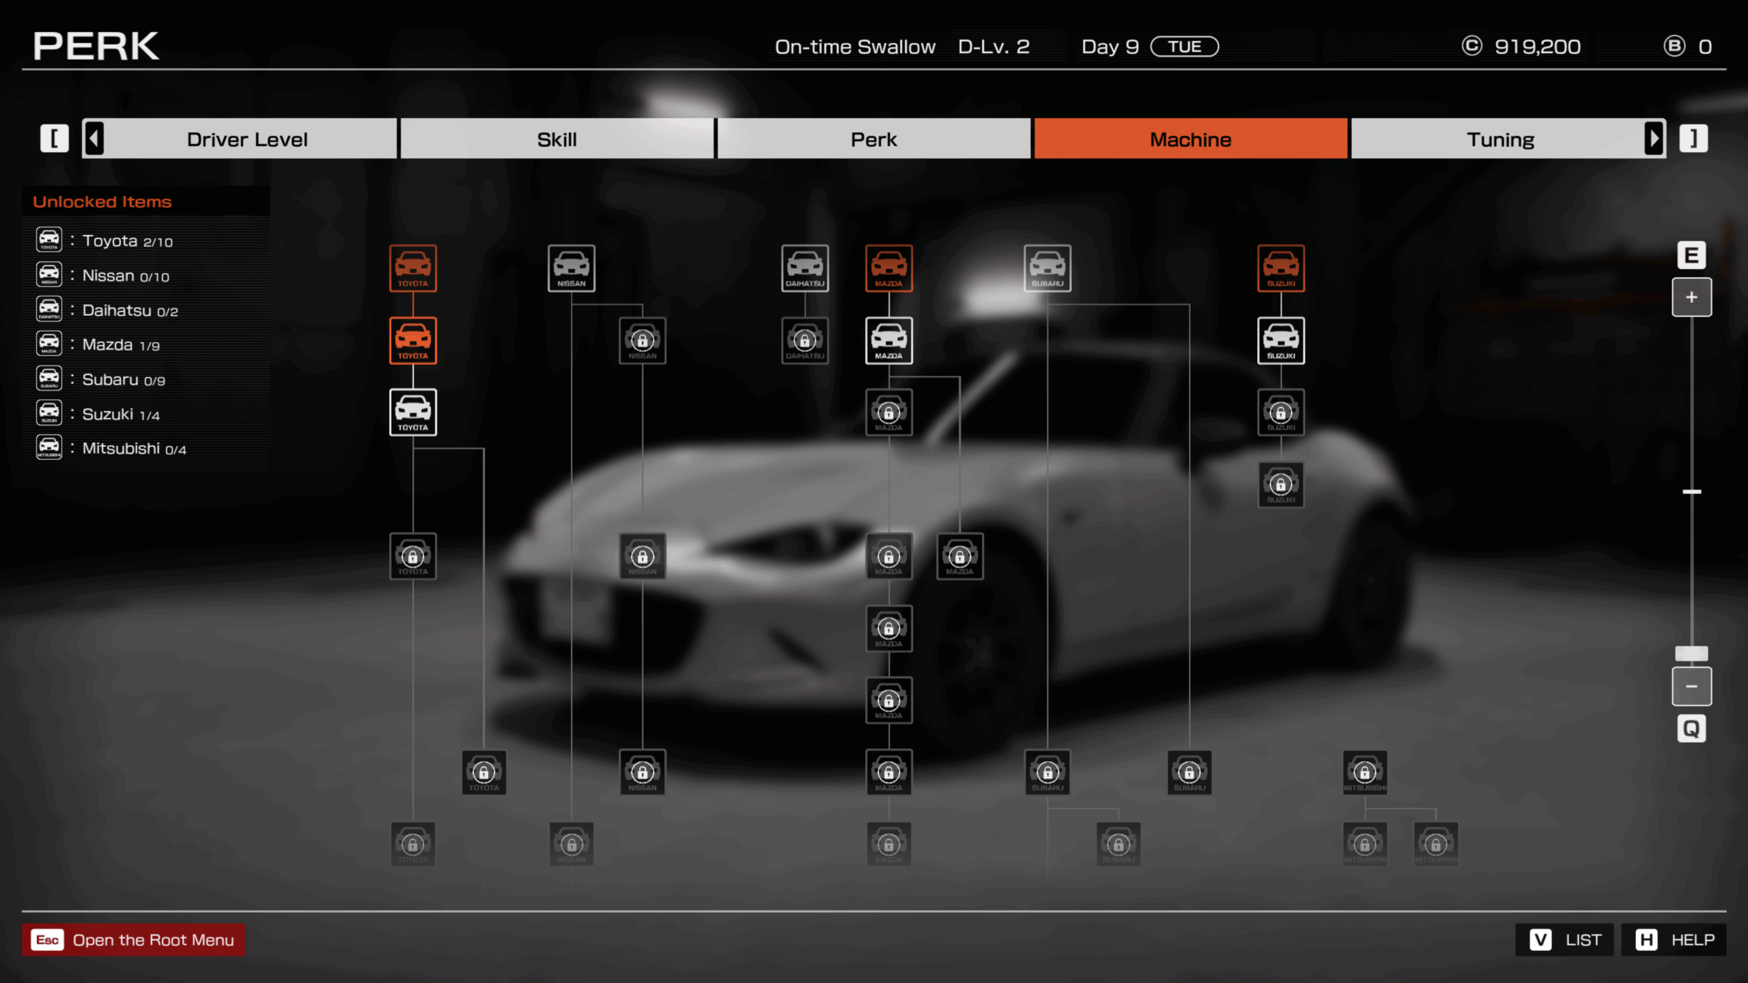1748x983 pixels.
Task: Switch to the Driver Level tab
Action: pos(247,139)
